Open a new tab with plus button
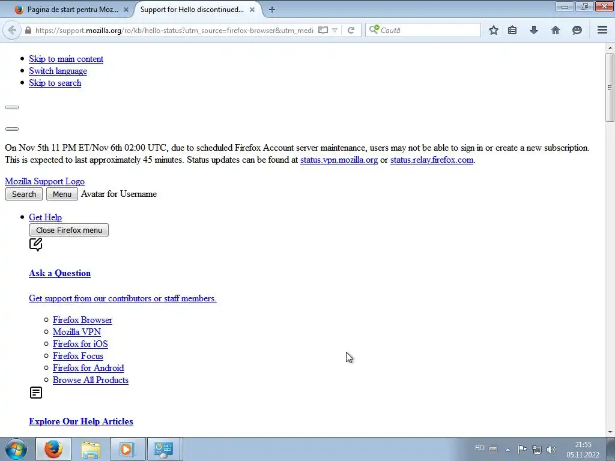 (272, 10)
